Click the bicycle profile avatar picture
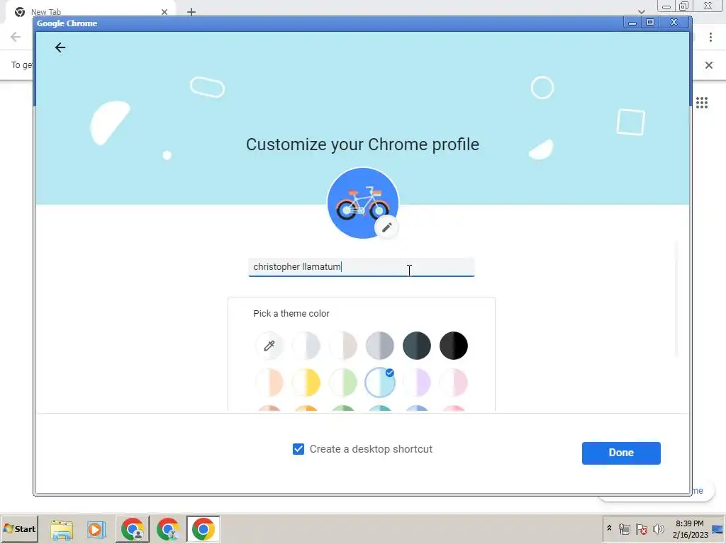Viewport: 726px width, 544px height. coord(362,203)
